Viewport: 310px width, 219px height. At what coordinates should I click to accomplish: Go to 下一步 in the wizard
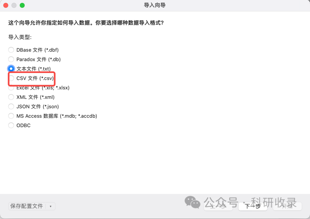tap(253, 206)
